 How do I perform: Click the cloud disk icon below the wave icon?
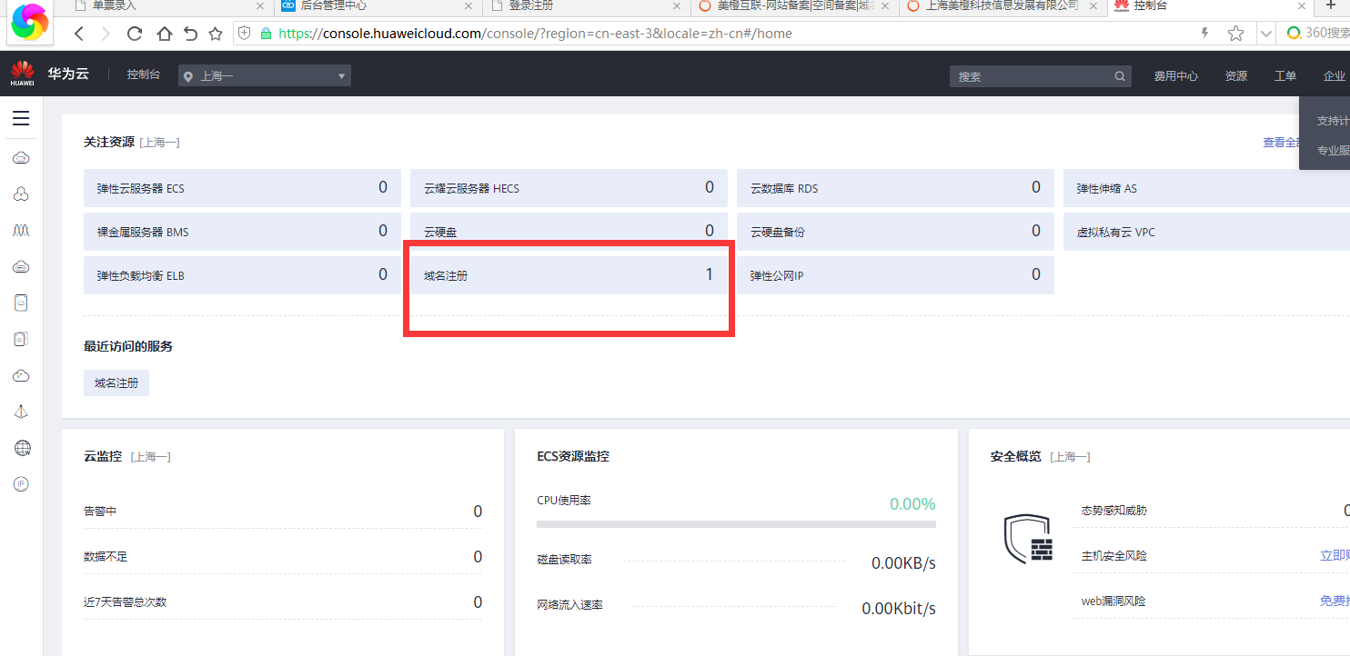(21, 267)
